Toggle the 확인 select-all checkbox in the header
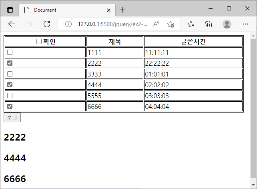This screenshot has width=257, height=189. click(39, 42)
